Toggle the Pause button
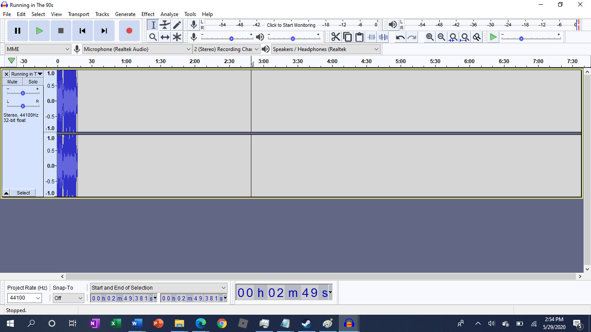 [18, 31]
